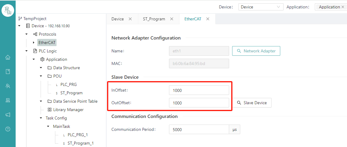The width and height of the screenshot is (347, 147).
Task: Click the round logo at top left
Action: [8, 10]
